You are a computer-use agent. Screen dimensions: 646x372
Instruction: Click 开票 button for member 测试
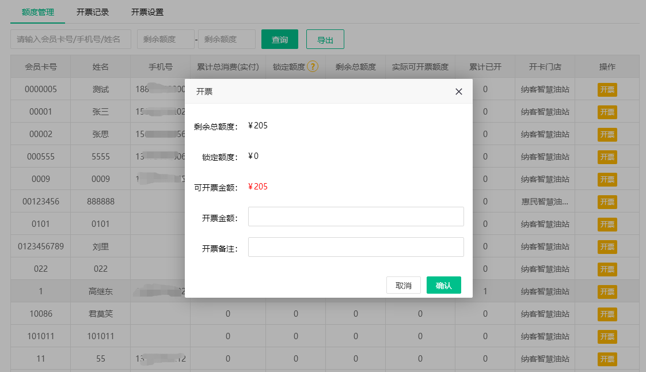coord(607,89)
